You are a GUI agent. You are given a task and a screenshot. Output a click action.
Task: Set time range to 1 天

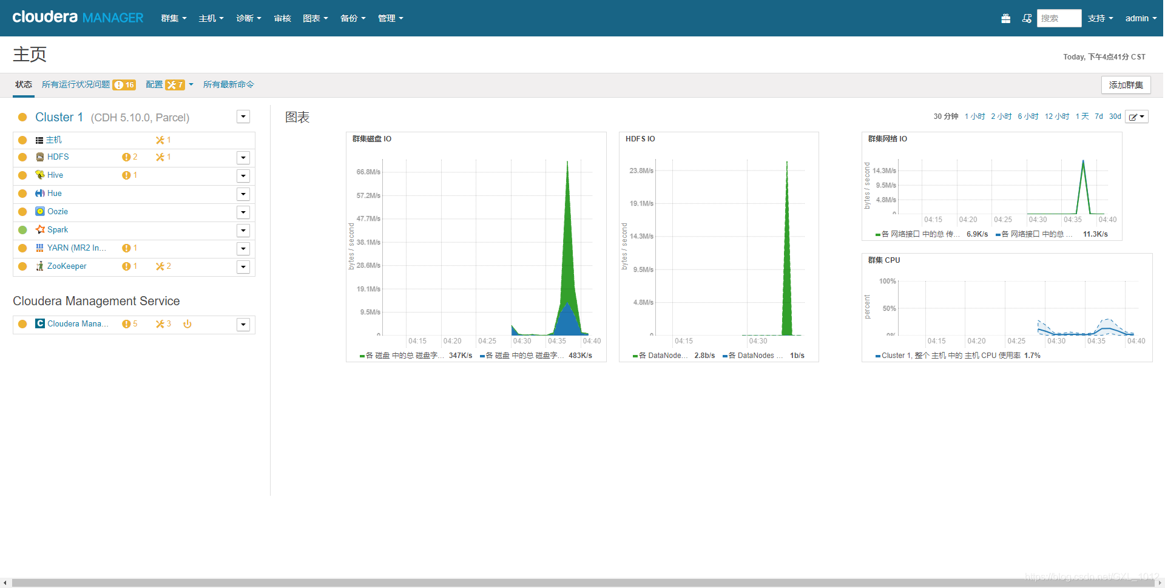1082,117
